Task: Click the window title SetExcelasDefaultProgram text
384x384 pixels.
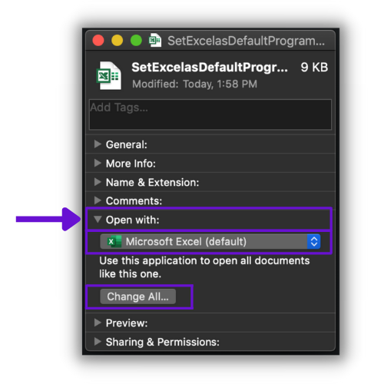Action: tap(247, 41)
